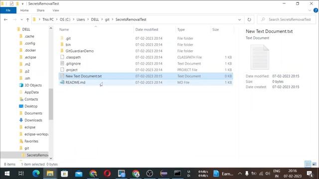
Task: Open the volume speaker tray icon
Action: [x=268, y=174]
